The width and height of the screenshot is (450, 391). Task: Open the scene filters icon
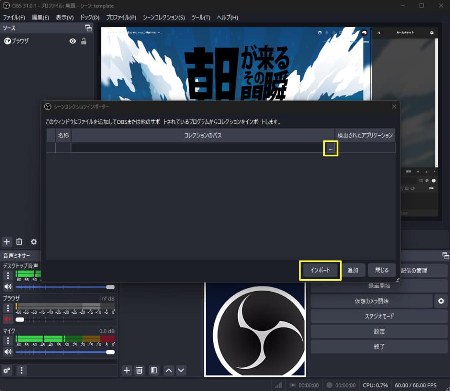(153, 370)
